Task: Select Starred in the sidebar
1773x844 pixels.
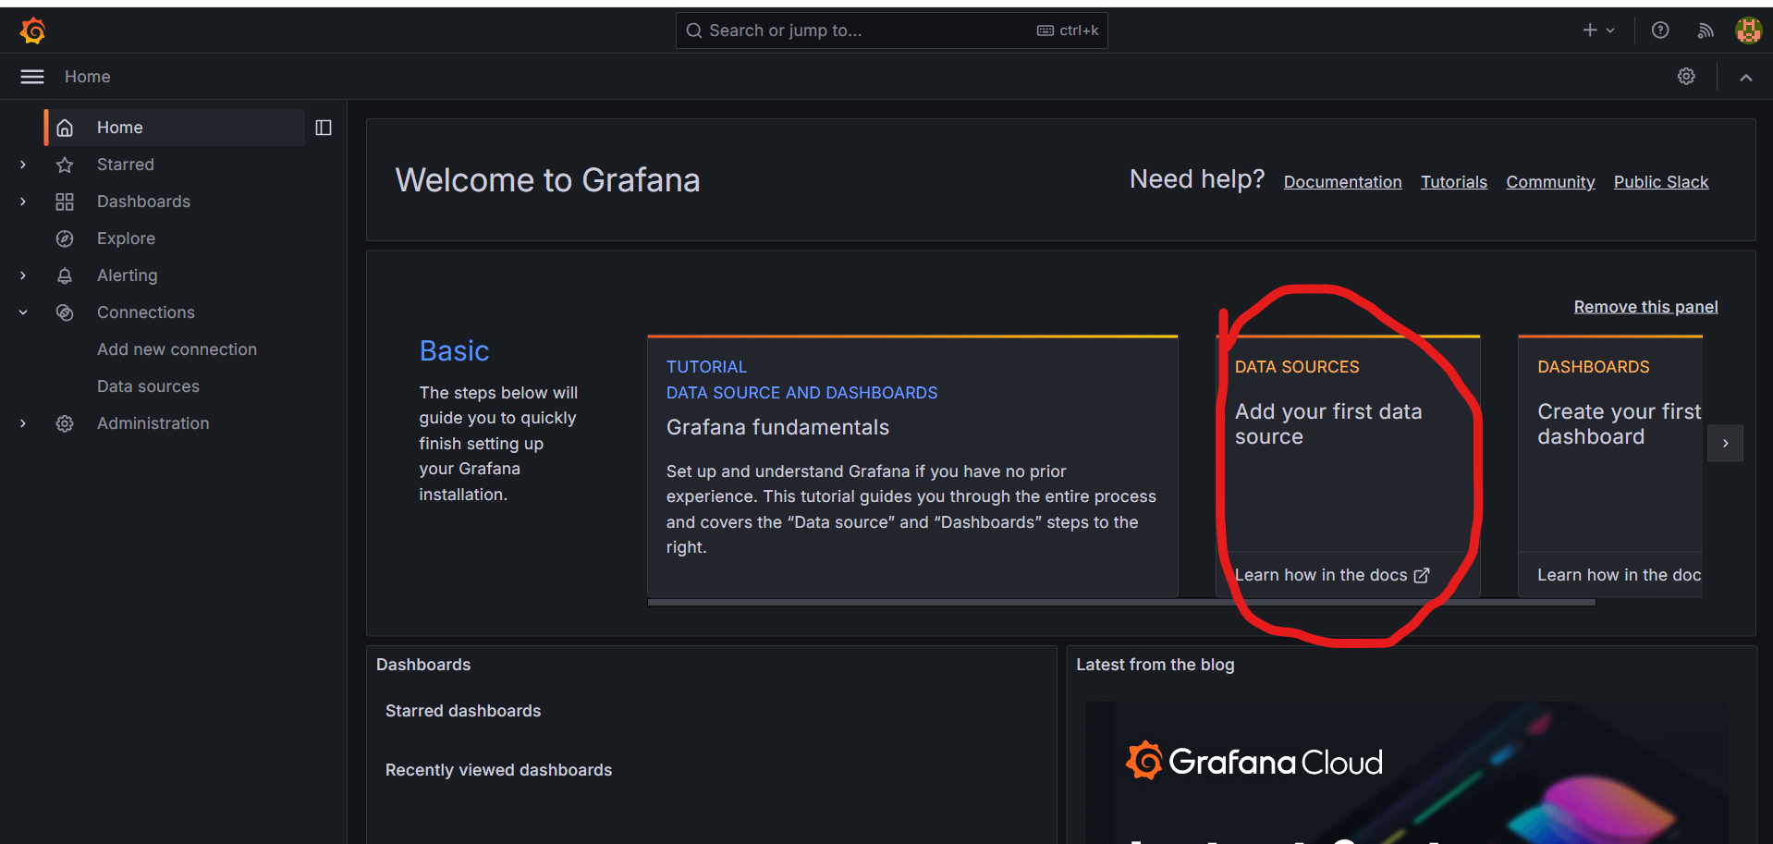Action: click(126, 165)
